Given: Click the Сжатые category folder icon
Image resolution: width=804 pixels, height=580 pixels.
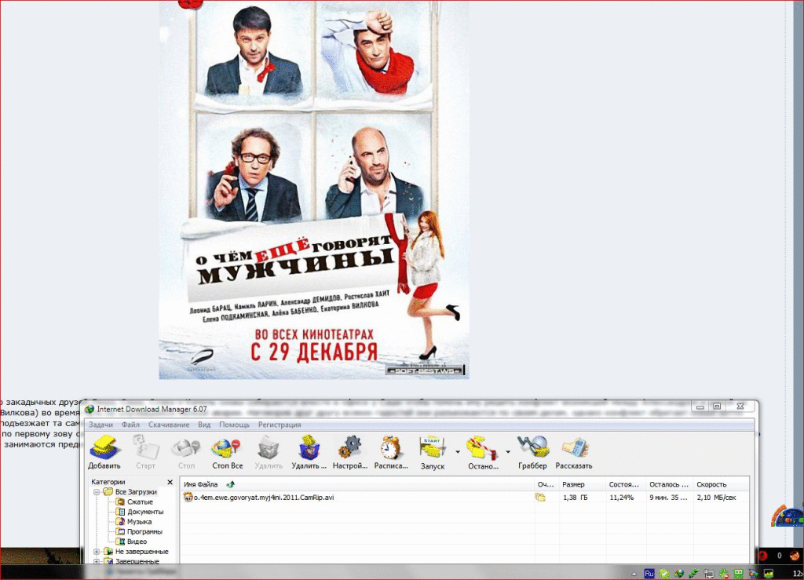Looking at the screenshot, I should pyautogui.click(x=120, y=502).
